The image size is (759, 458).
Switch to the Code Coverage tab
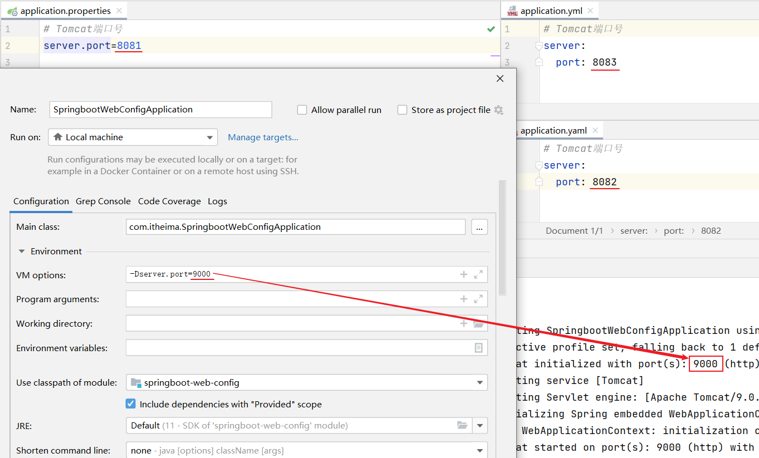click(169, 201)
